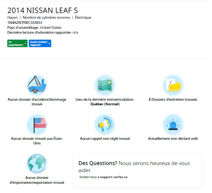The width and height of the screenshot is (212, 193).
Task: Click the "Des Questions?" heading
Action: tap(98, 163)
